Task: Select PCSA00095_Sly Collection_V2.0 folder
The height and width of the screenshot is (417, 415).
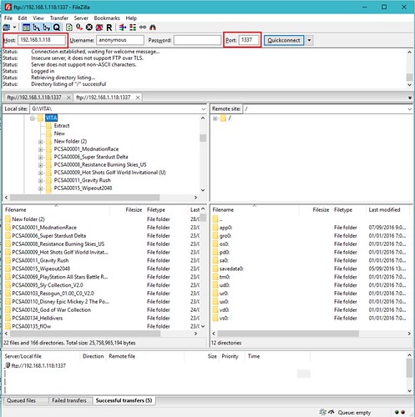Action: pos(48,285)
